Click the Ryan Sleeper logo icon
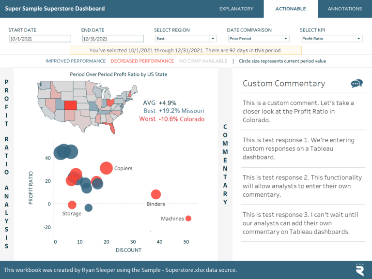Viewport: 372px width, 279px height. pyautogui.click(x=359, y=270)
